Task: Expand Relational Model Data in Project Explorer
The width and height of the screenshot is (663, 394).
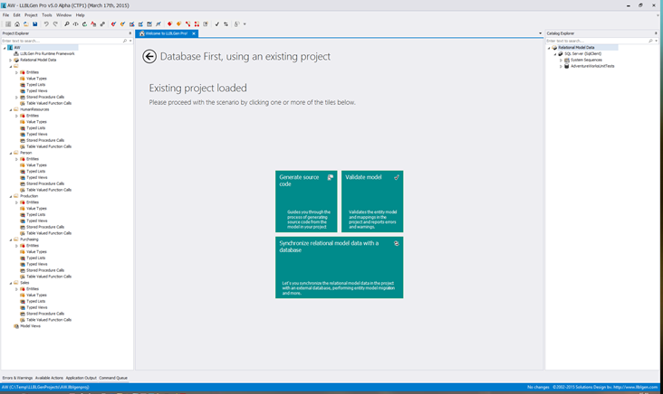Action: coord(11,60)
